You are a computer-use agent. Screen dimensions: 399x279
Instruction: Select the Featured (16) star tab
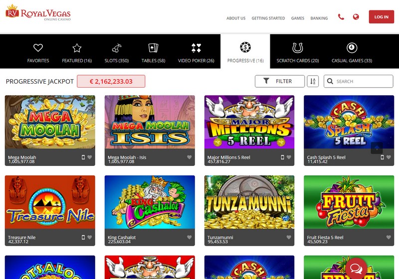77,53
